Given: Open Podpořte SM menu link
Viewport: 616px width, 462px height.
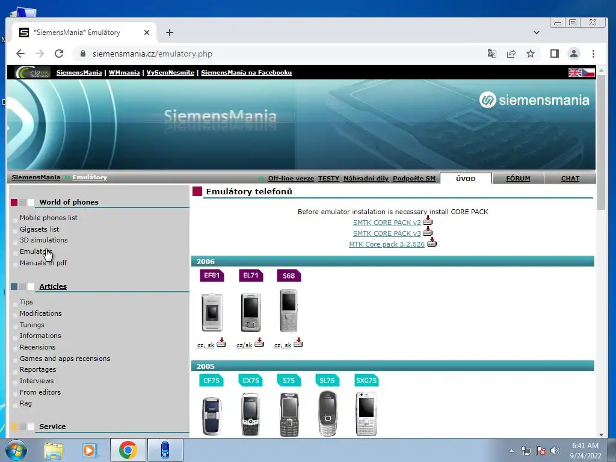Looking at the screenshot, I should point(414,178).
